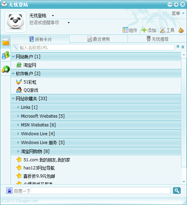Open the 菜单 menu
This screenshot has width=187, height=205.
click(178, 13)
